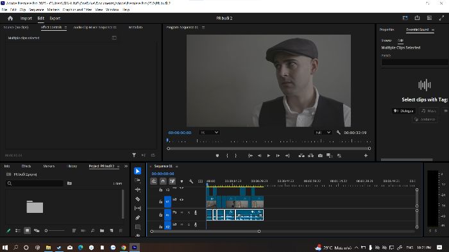Viewport: 449px width, 252px height.
Task: Toggle lock on track V1
Action: (160, 201)
